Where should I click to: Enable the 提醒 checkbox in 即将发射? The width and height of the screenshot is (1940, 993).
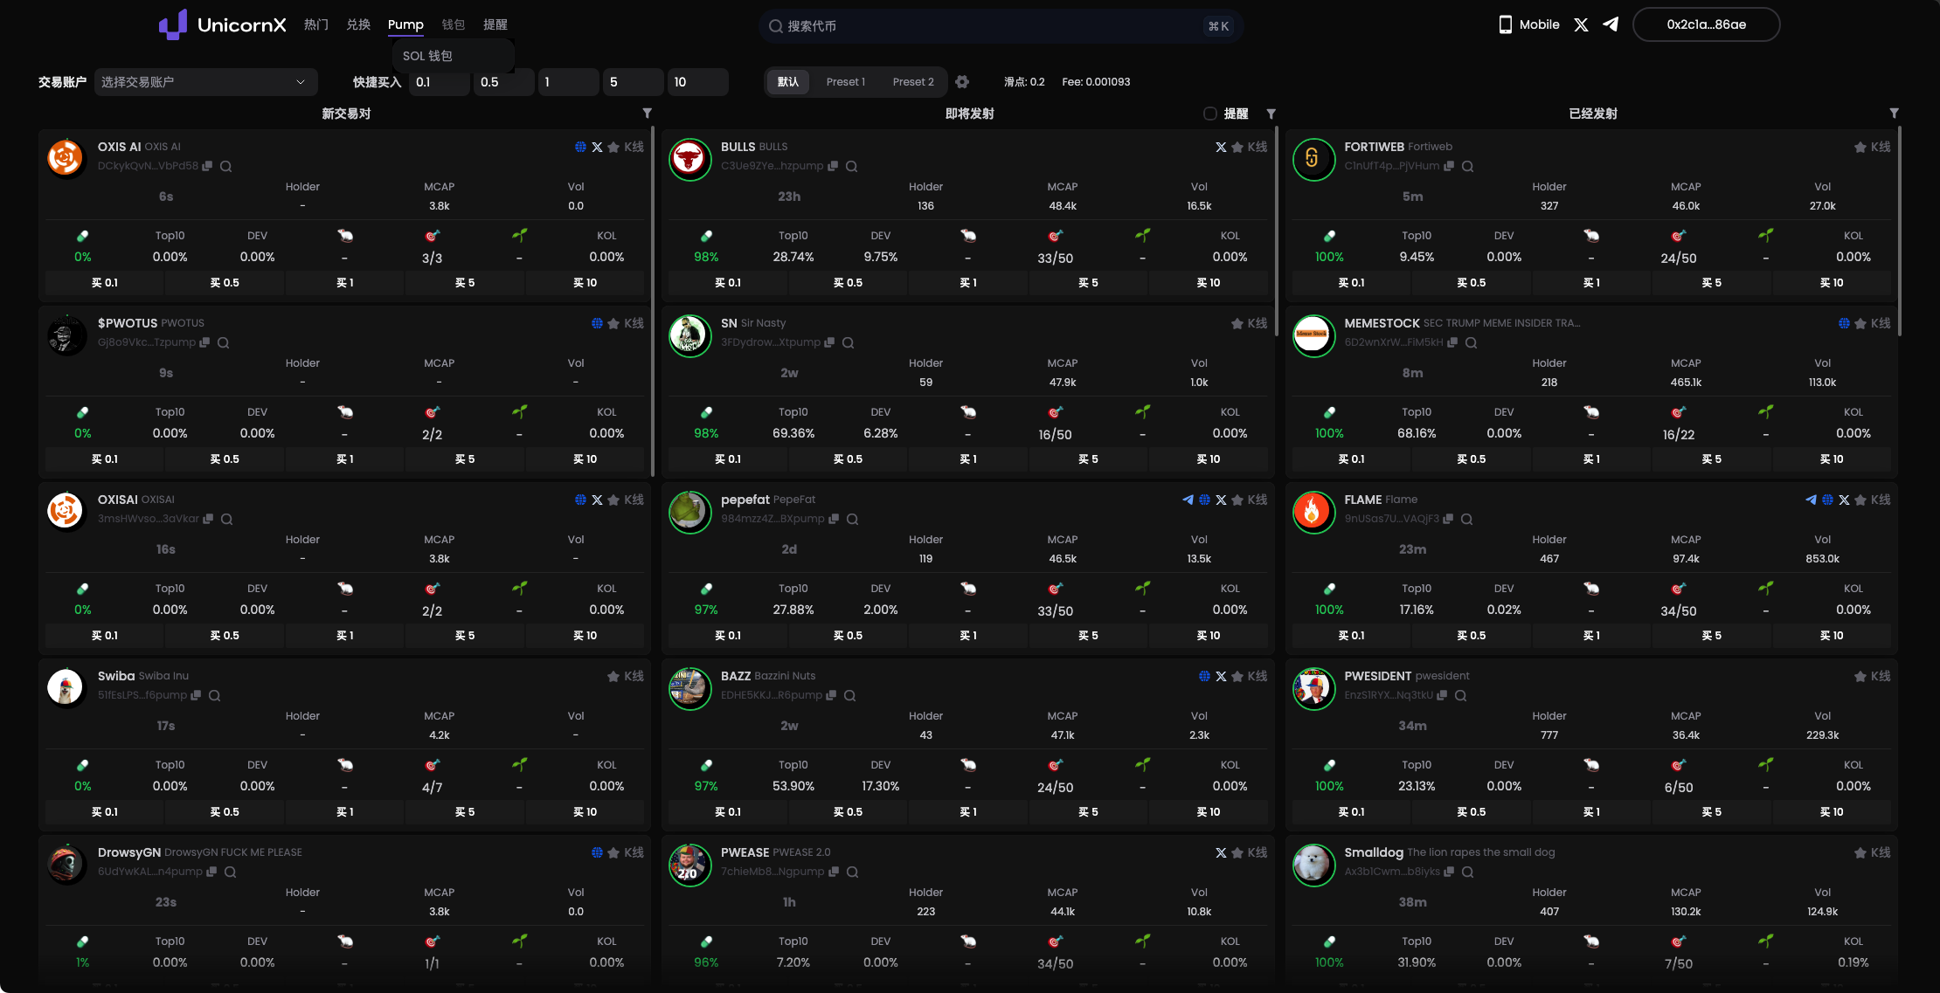pyautogui.click(x=1210, y=114)
